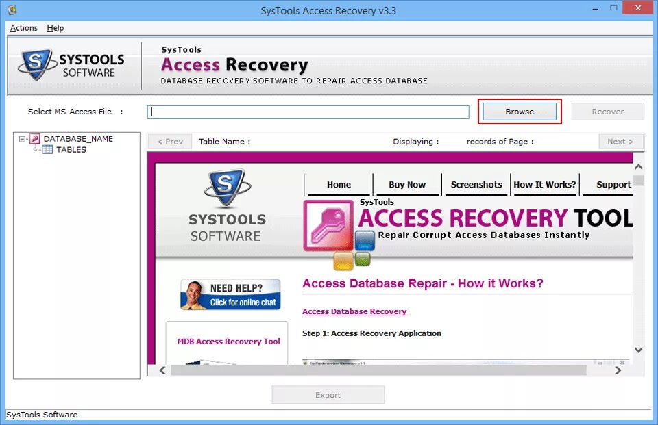This screenshot has width=658, height=425.
Task: Open the Help menu
Action: 56,28
